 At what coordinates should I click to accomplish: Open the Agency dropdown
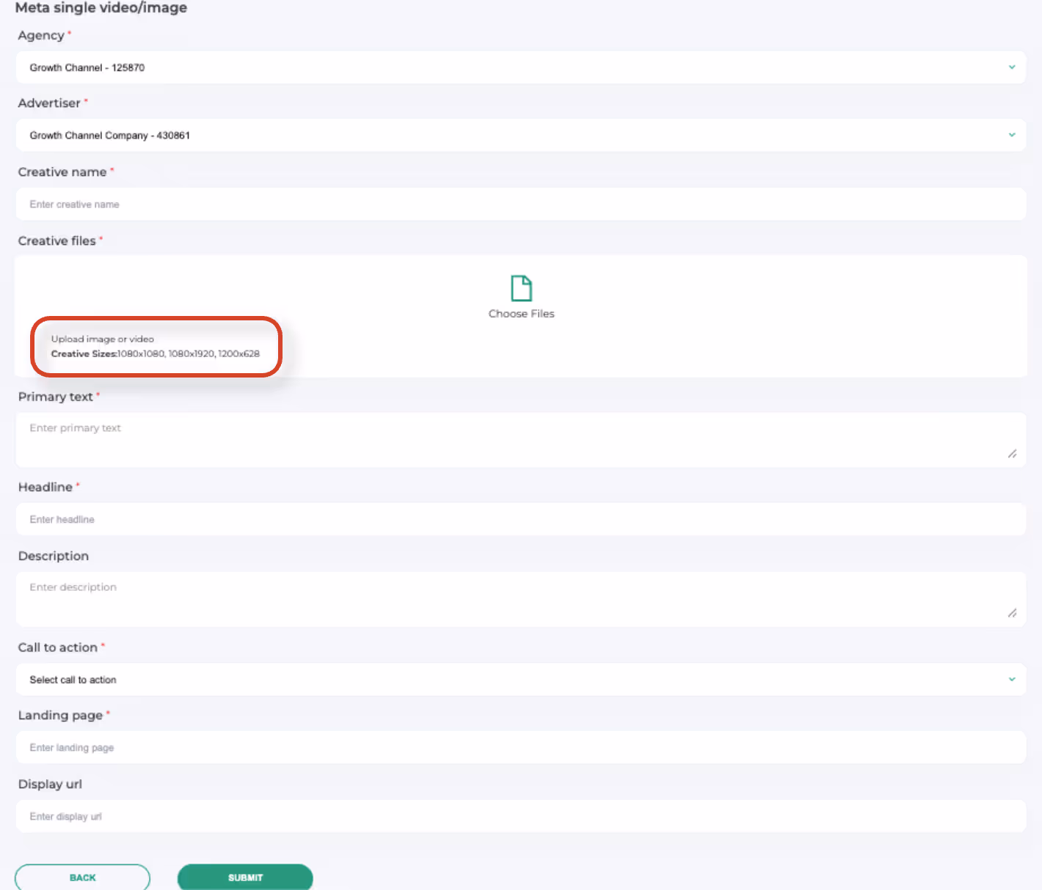click(x=521, y=67)
